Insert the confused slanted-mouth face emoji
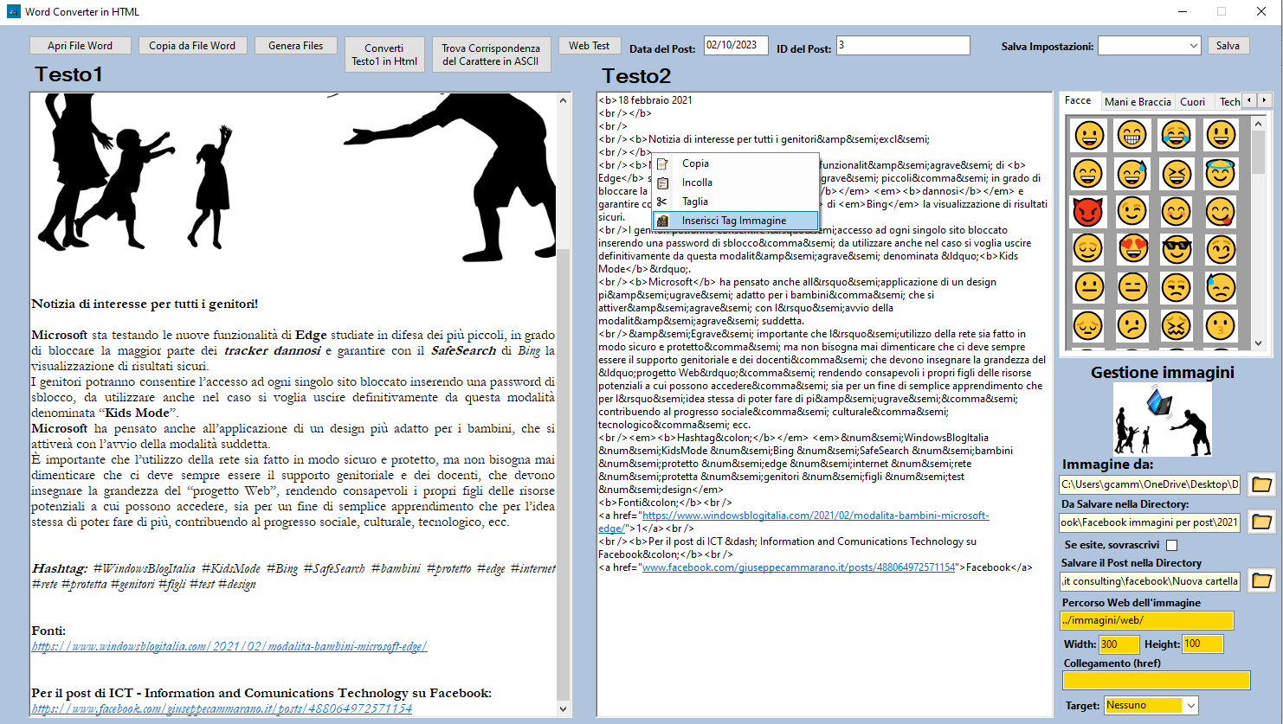This screenshot has height=724, width=1283. pos(1131,325)
